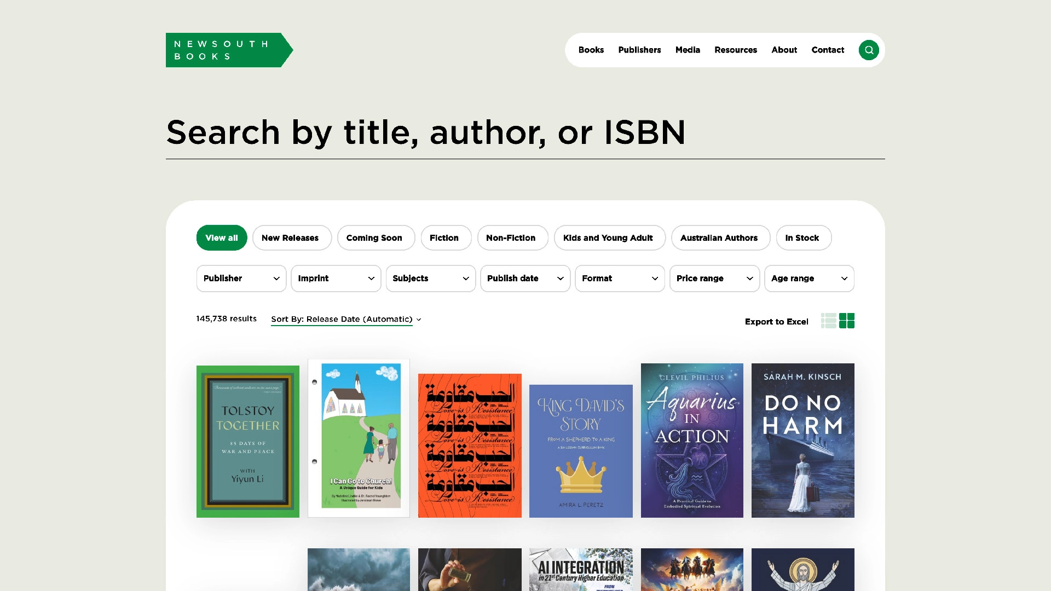Open the Sort By Release Date selector

(x=346, y=319)
